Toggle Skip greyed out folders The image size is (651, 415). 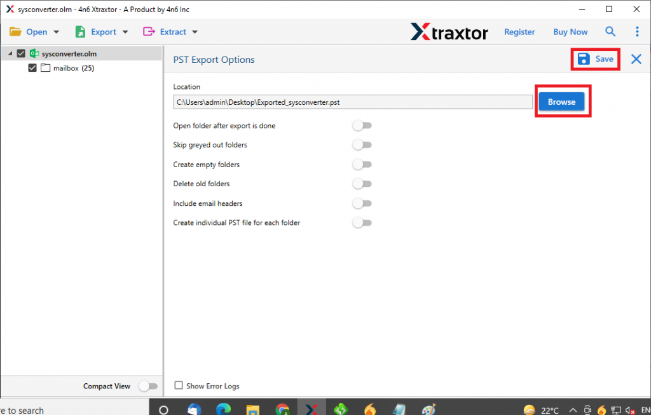coord(362,145)
